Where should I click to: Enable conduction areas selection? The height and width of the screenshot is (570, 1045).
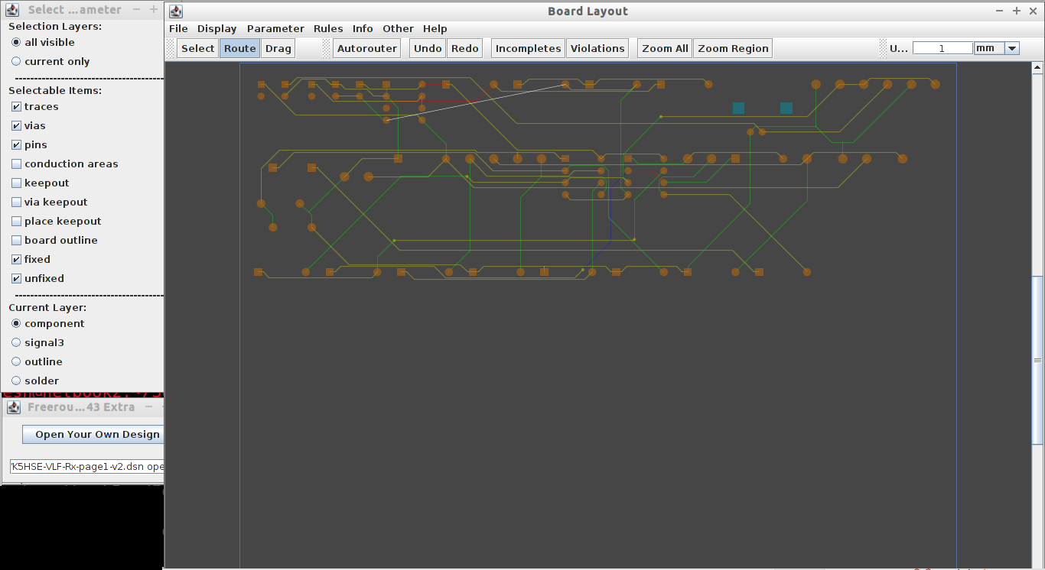(16, 164)
